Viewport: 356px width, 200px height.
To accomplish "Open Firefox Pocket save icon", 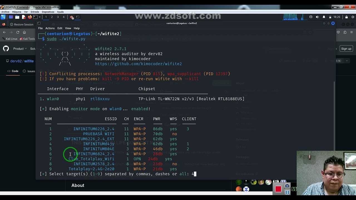I will [x=338, y=32].
